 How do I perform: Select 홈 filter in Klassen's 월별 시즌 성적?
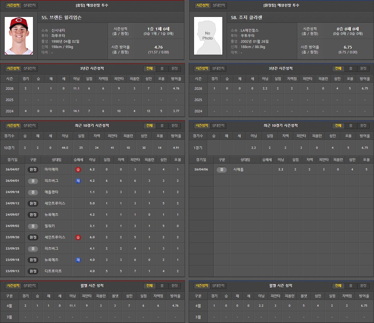[x=351, y=286]
